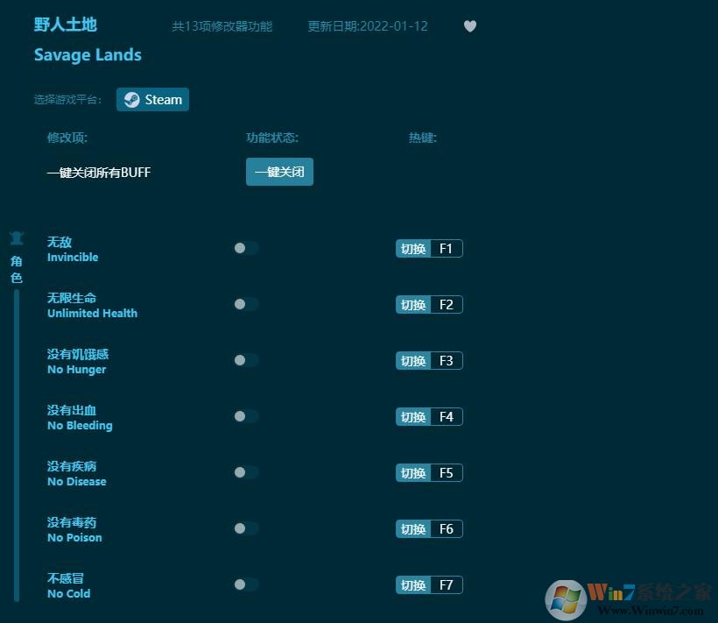Click the F3 hotkey button for No Hunger
Screen dimensions: 718x623
429,360
